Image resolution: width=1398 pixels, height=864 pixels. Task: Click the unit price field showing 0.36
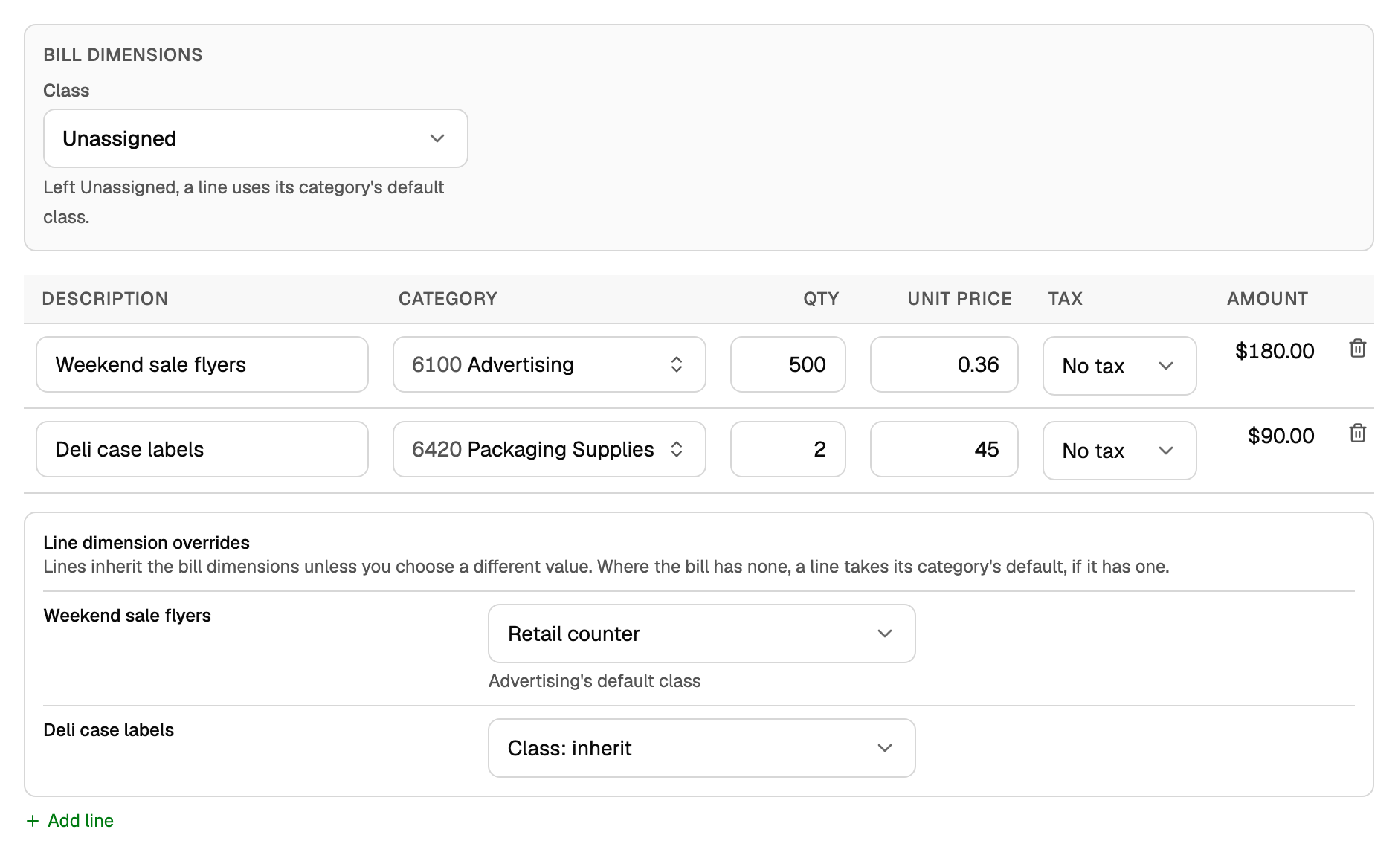click(x=944, y=364)
